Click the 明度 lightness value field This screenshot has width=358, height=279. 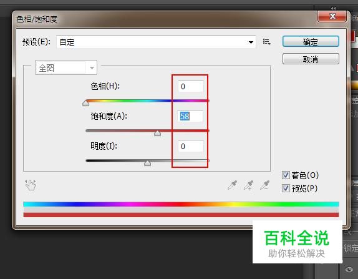190,146
